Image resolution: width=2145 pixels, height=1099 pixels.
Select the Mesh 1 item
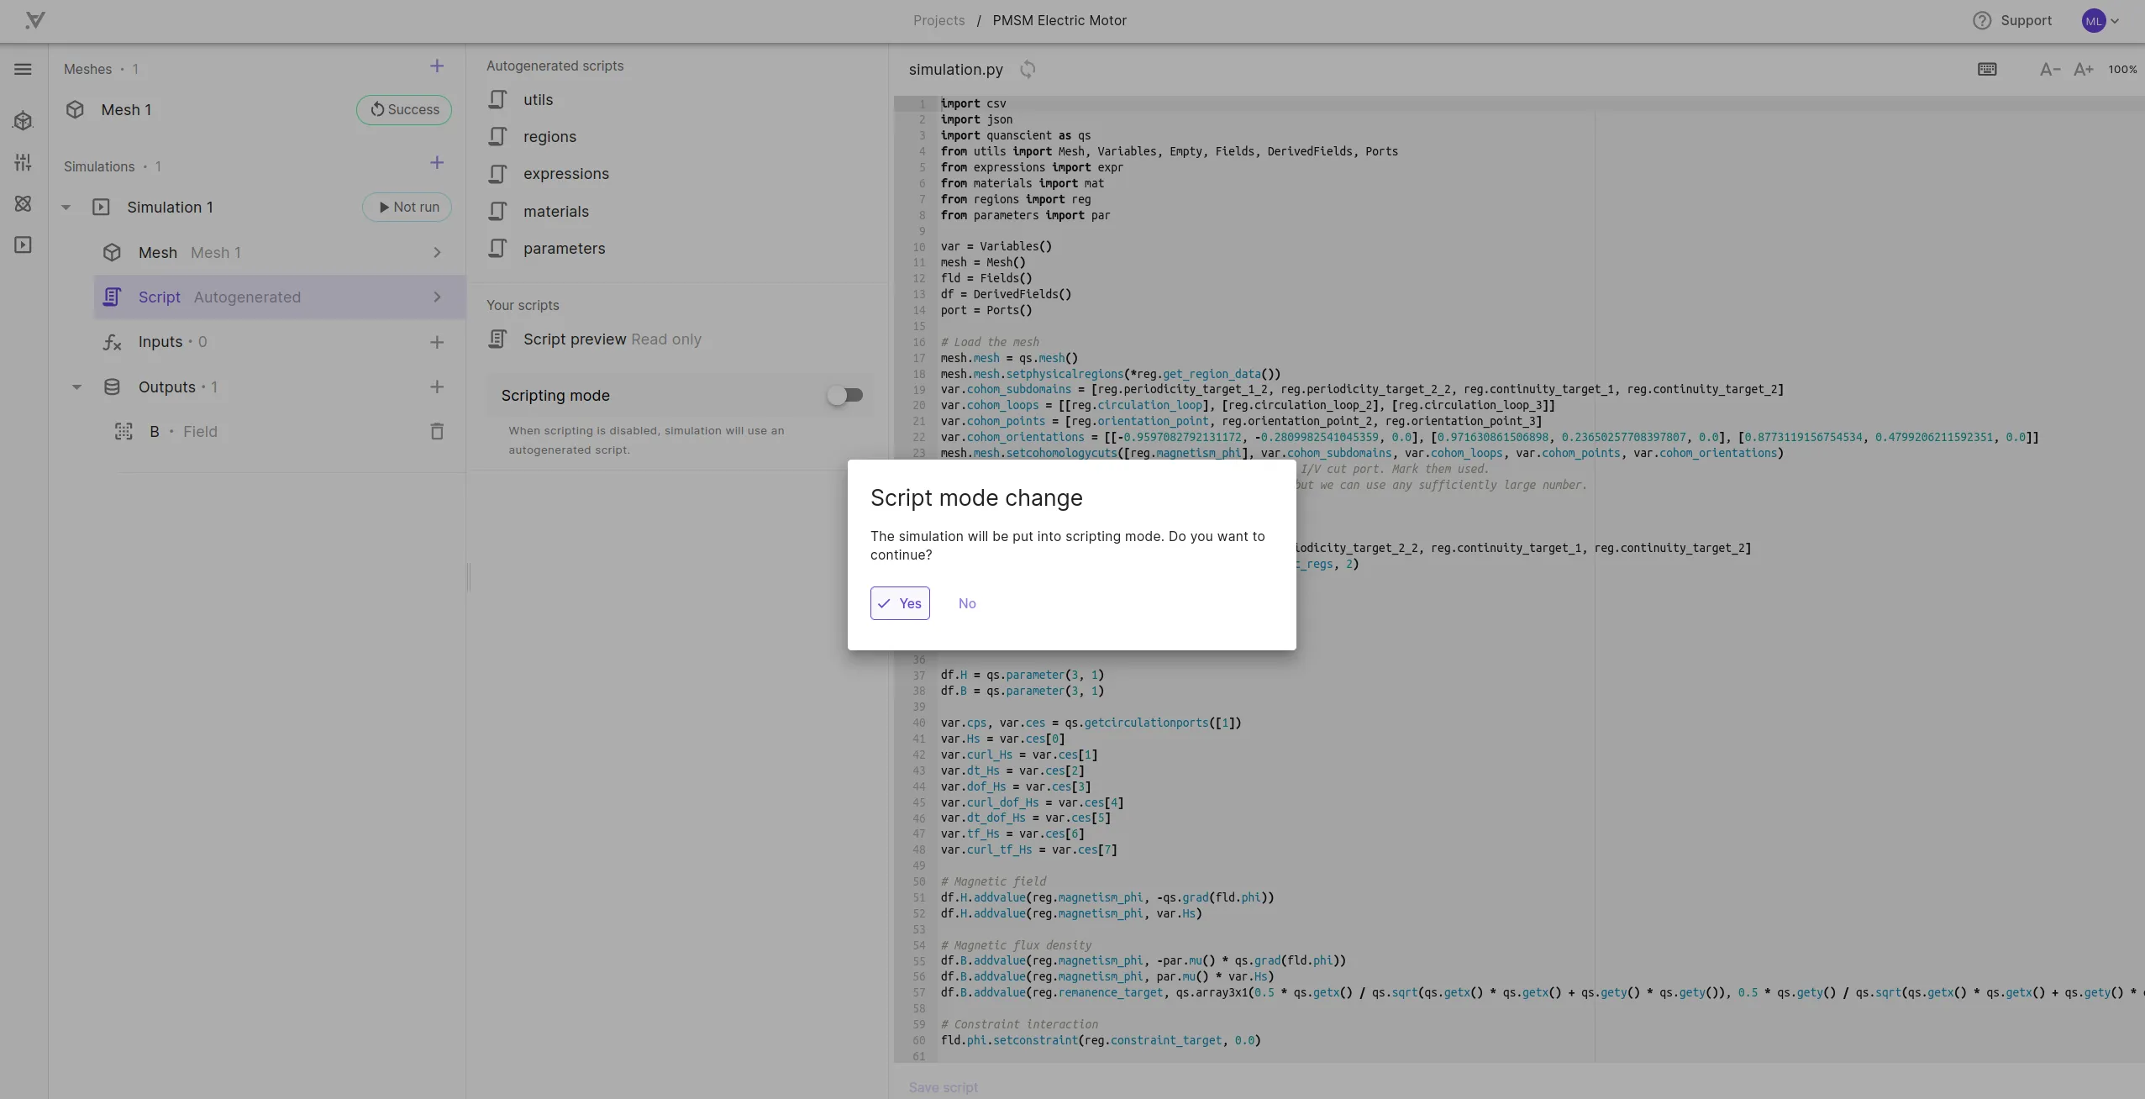pyautogui.click(x=126, y=110)
